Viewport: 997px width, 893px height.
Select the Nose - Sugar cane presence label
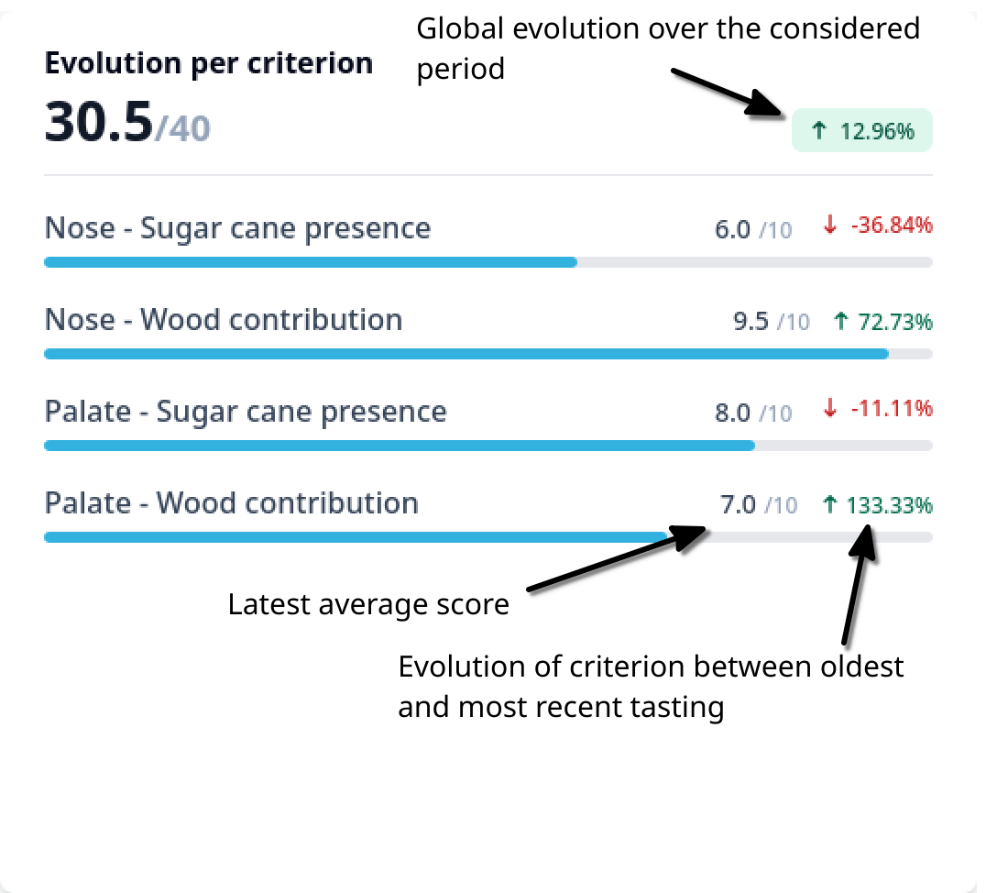[238, 228]
